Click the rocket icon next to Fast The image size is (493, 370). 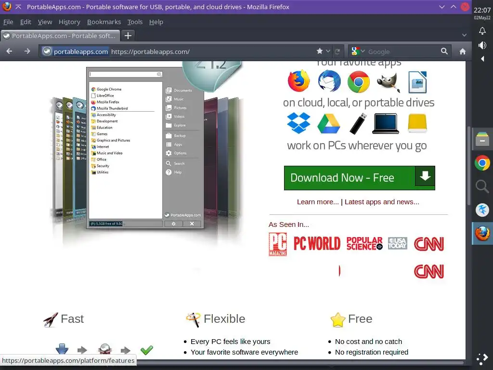[x=51, y=320]
